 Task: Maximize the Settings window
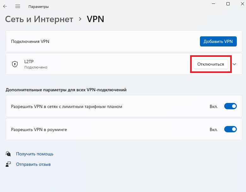(x=228, y=3)
